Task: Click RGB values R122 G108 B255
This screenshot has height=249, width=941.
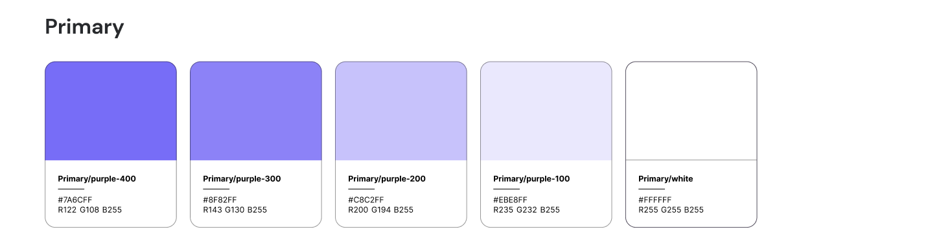Action: click(x=90, y=210)
